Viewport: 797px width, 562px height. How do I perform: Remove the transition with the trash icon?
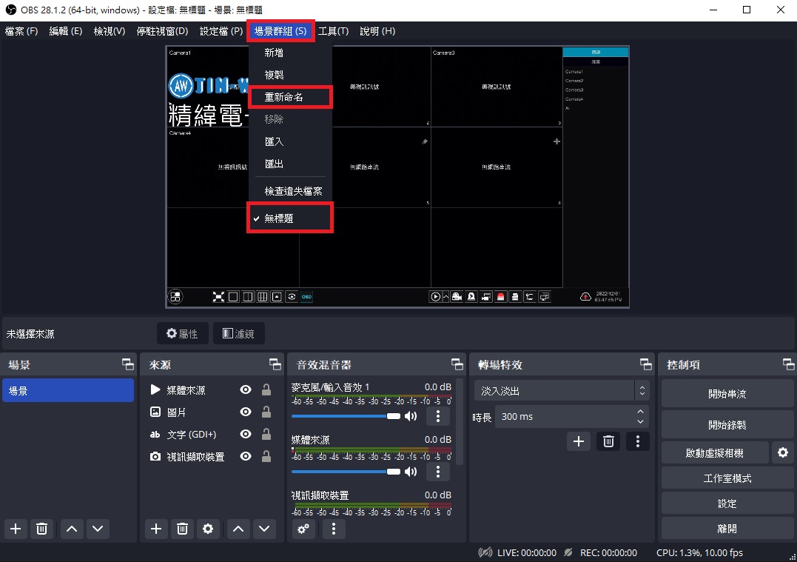coord(608,441)
